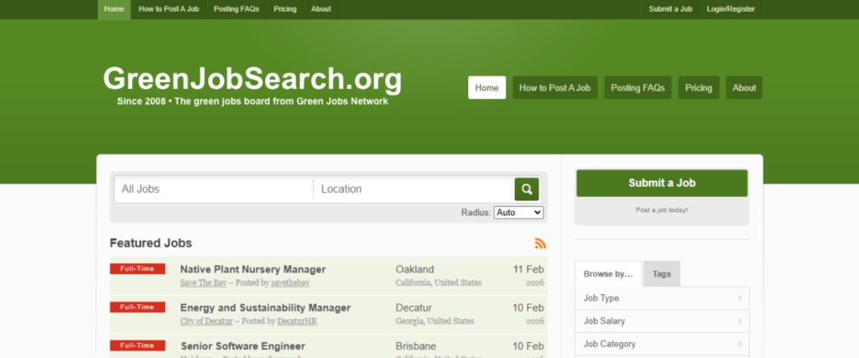
Task: Choose About in the top menu bar
Action: click(x=320, y=9)
